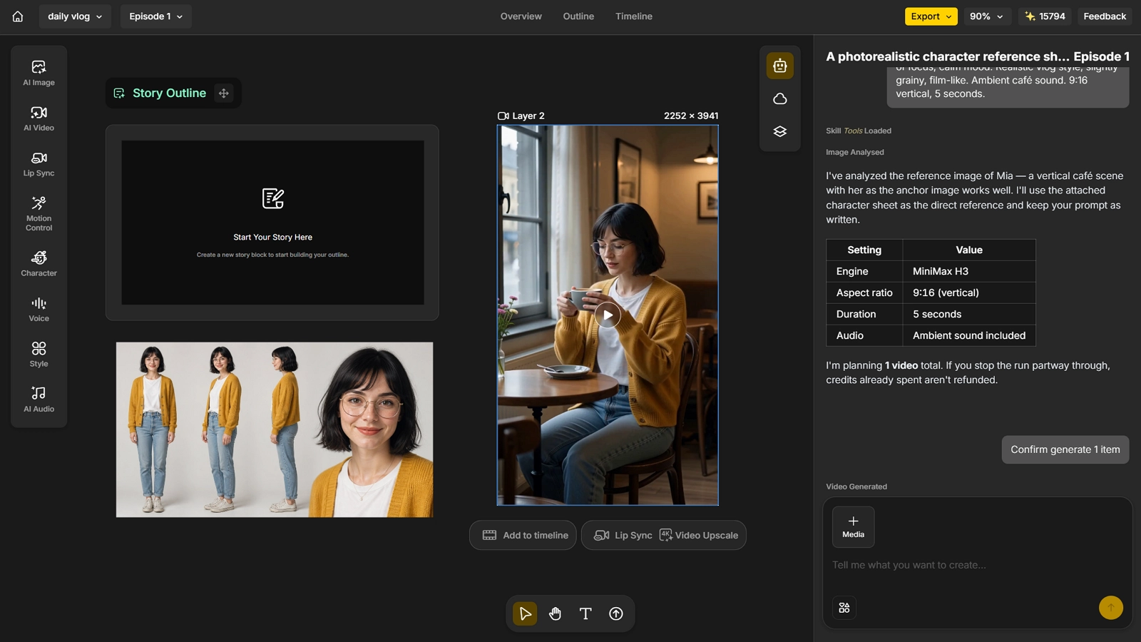Screen dimensions: 1141x642
Task: Open the layers stack icon
Action: coord(779,132)
